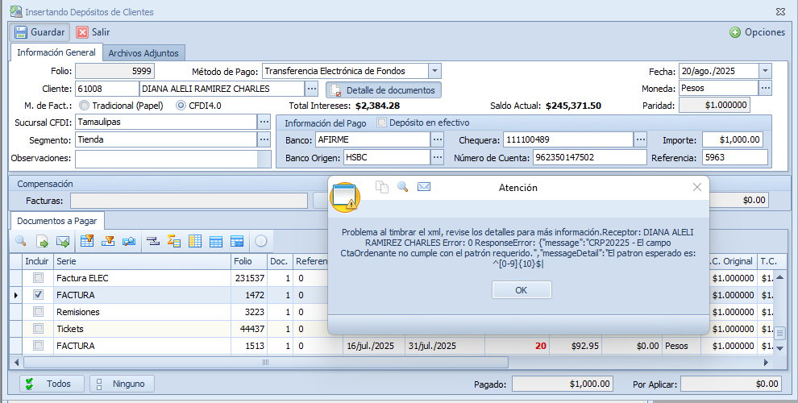The height and width of the screenshot is (403, 798).
Task: Click the grid scroll right arrow
Action: (766, 362)
